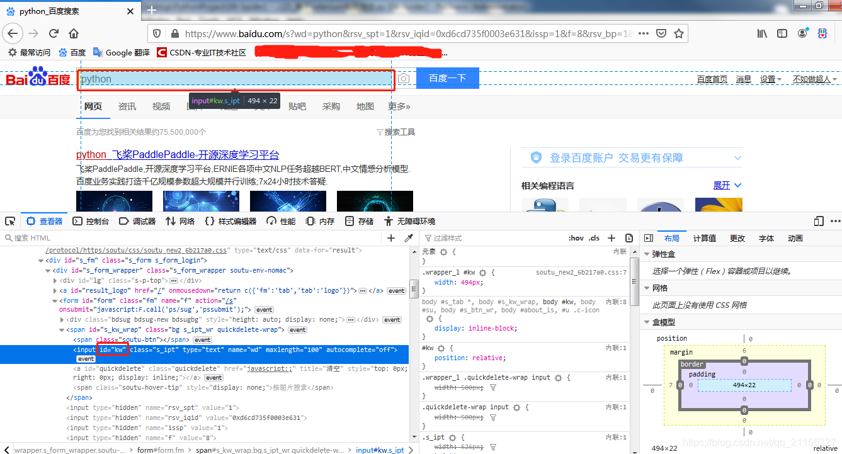The width and height of the screenshot is (842, 454).
Task: Open the PaddlePaddle search result link
Action: point(178,155)
